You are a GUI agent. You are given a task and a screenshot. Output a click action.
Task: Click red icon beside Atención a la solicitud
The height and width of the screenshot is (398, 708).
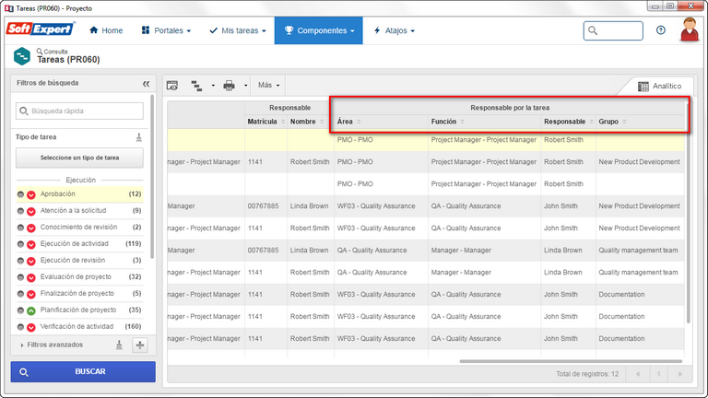click(31, 212)
